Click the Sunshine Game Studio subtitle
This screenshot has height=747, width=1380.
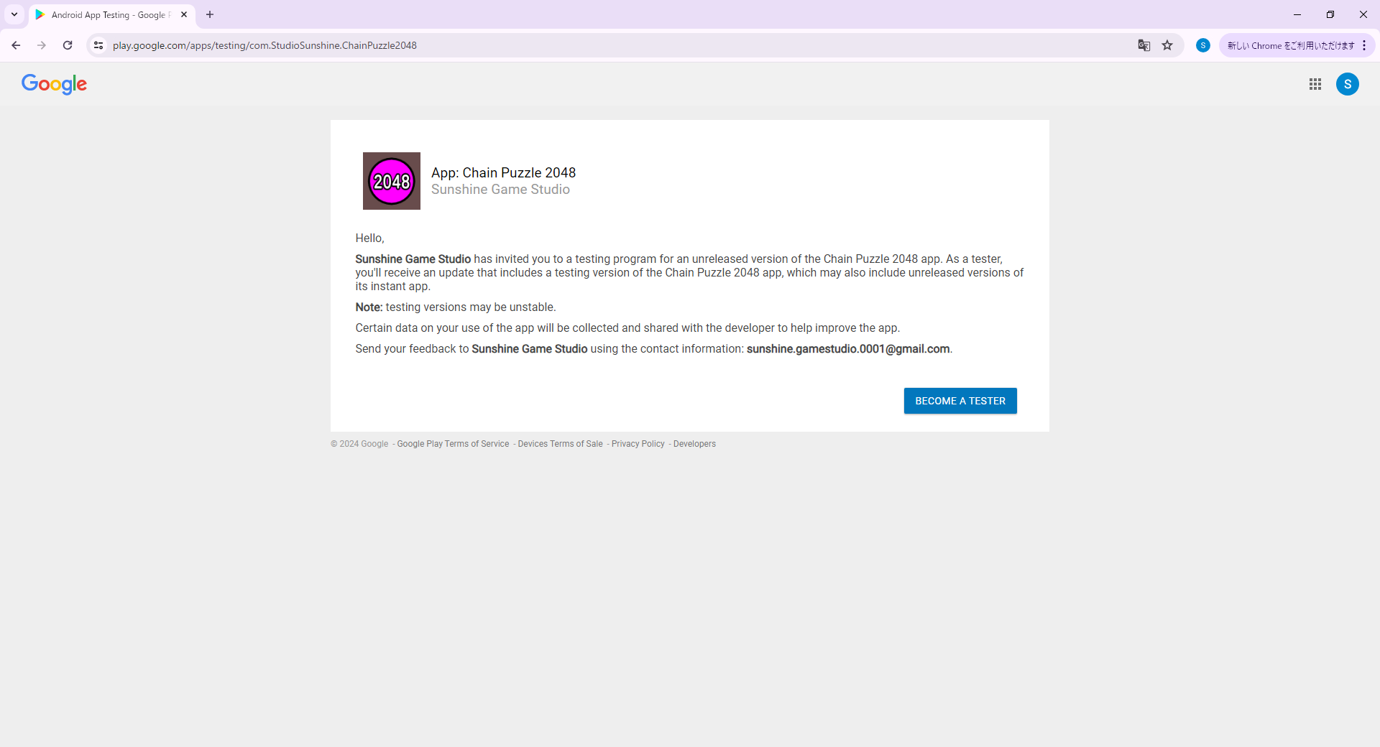tap(500, 190)
